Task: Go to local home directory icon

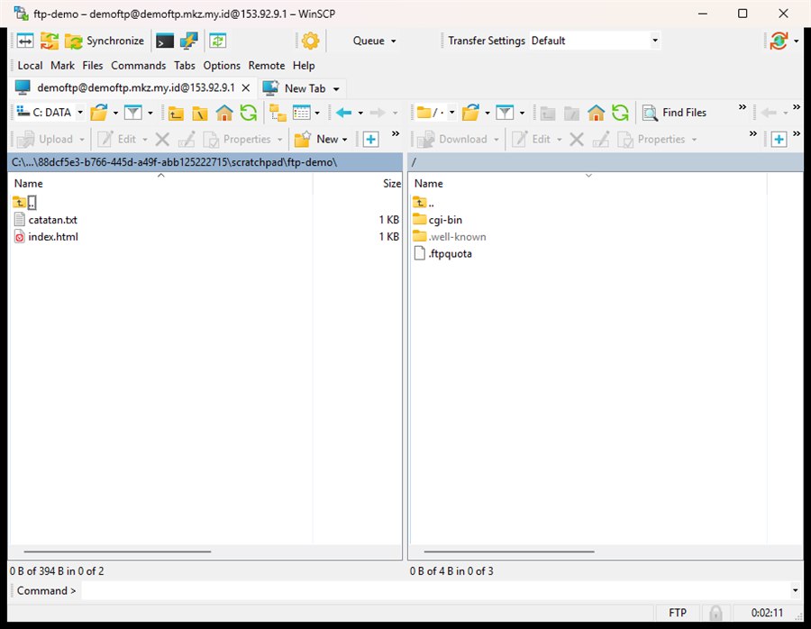Action: pyautogui.click(x=224, y=113)
